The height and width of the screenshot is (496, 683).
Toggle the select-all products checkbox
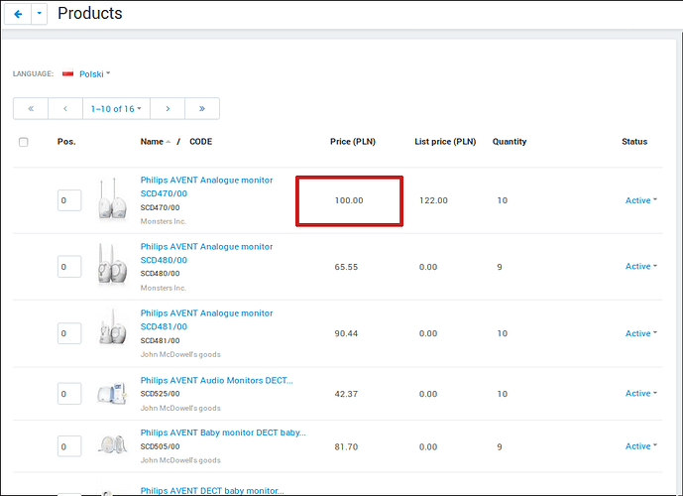(x=24, y=142)
